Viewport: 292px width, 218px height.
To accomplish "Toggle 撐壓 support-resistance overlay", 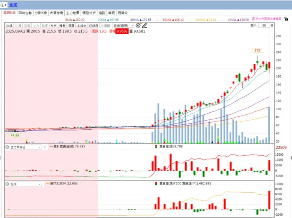I will point(71,26).
